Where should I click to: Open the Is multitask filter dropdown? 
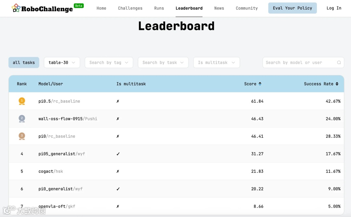[x=216, y=62]
